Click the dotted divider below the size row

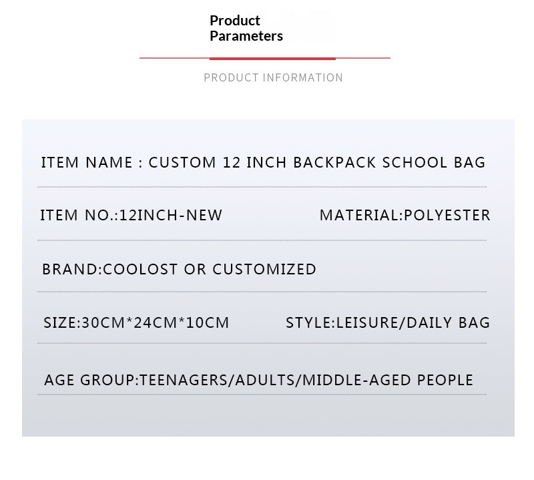(262, 343)
